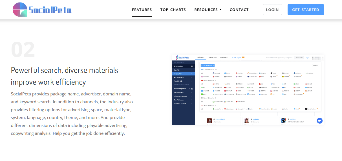Open Playable Ads in sidebar
The image size is (342, 161).
[x=183, y=81]
